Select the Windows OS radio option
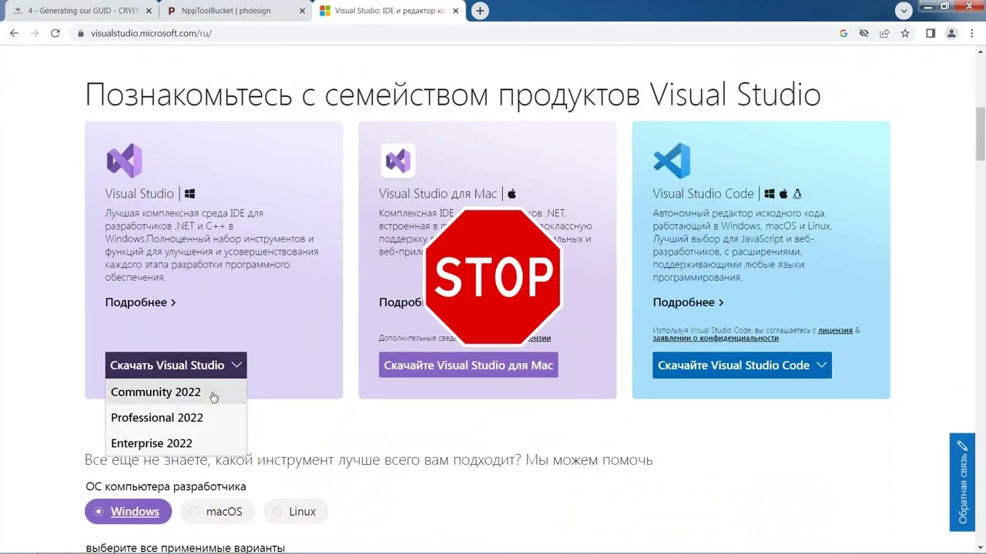 click(x=128, y=511)
